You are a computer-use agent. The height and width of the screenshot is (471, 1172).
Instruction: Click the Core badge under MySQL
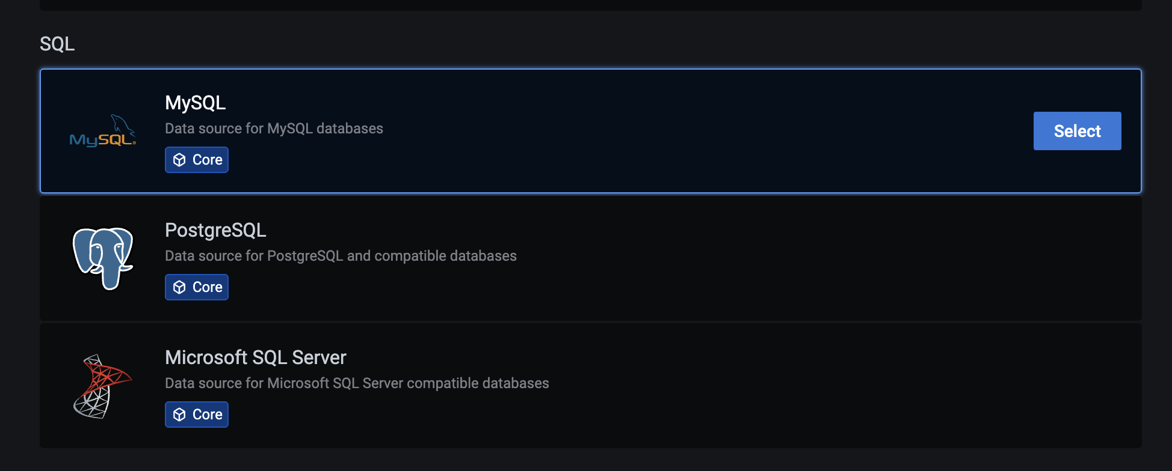pos(196,160)
